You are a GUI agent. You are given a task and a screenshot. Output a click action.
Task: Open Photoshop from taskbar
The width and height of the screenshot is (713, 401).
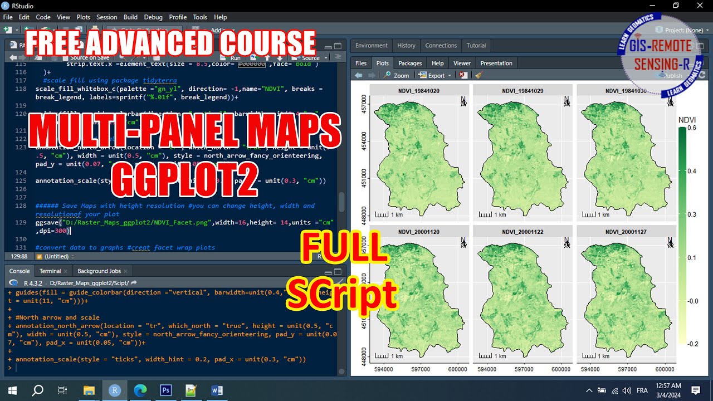[x=165, y=390]
